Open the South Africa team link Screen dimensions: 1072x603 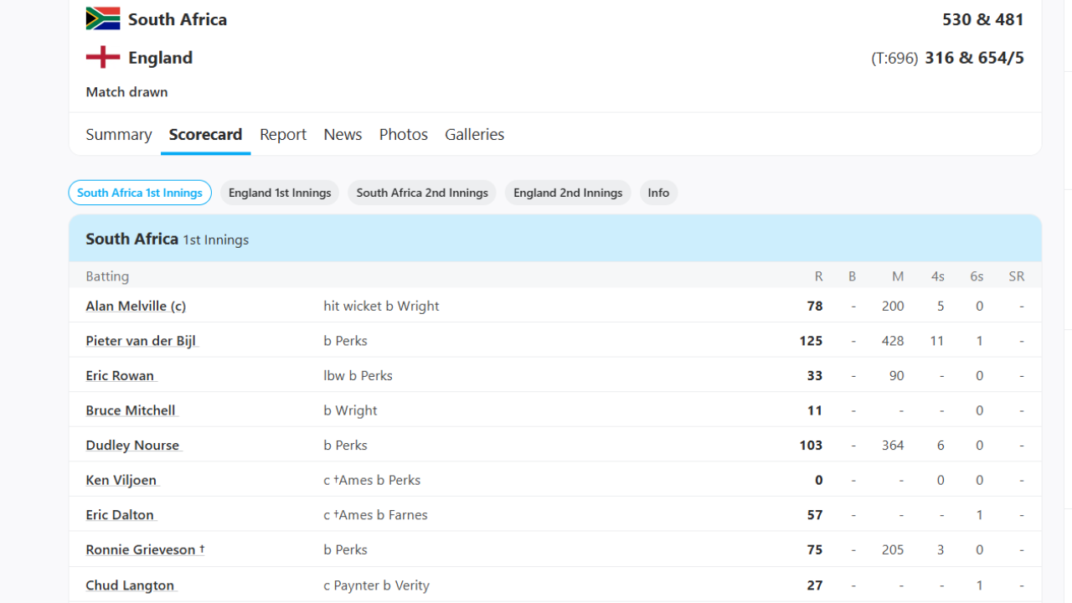(x=178, y=19)
